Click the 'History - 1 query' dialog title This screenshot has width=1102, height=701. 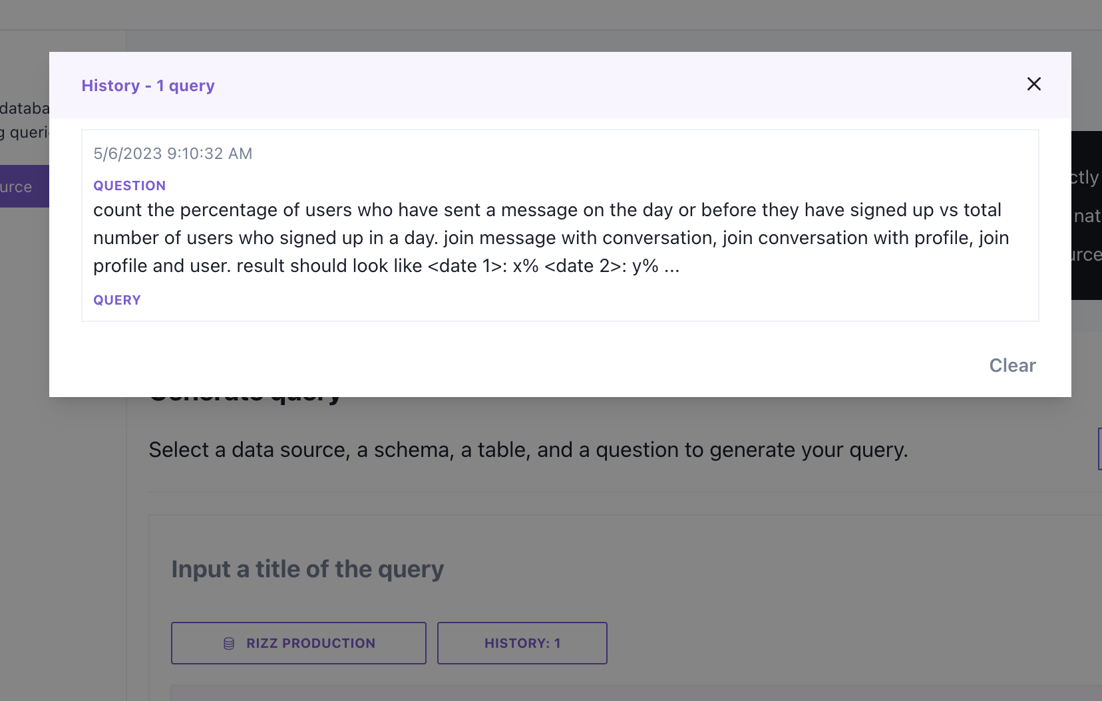(148, 86)
